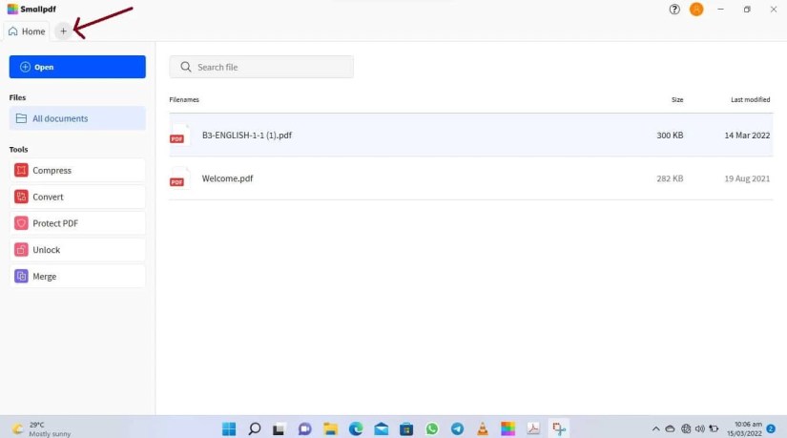The image size is (787, 438).
Task: Open Windows Start menu
Action: [x=229, y=428]
